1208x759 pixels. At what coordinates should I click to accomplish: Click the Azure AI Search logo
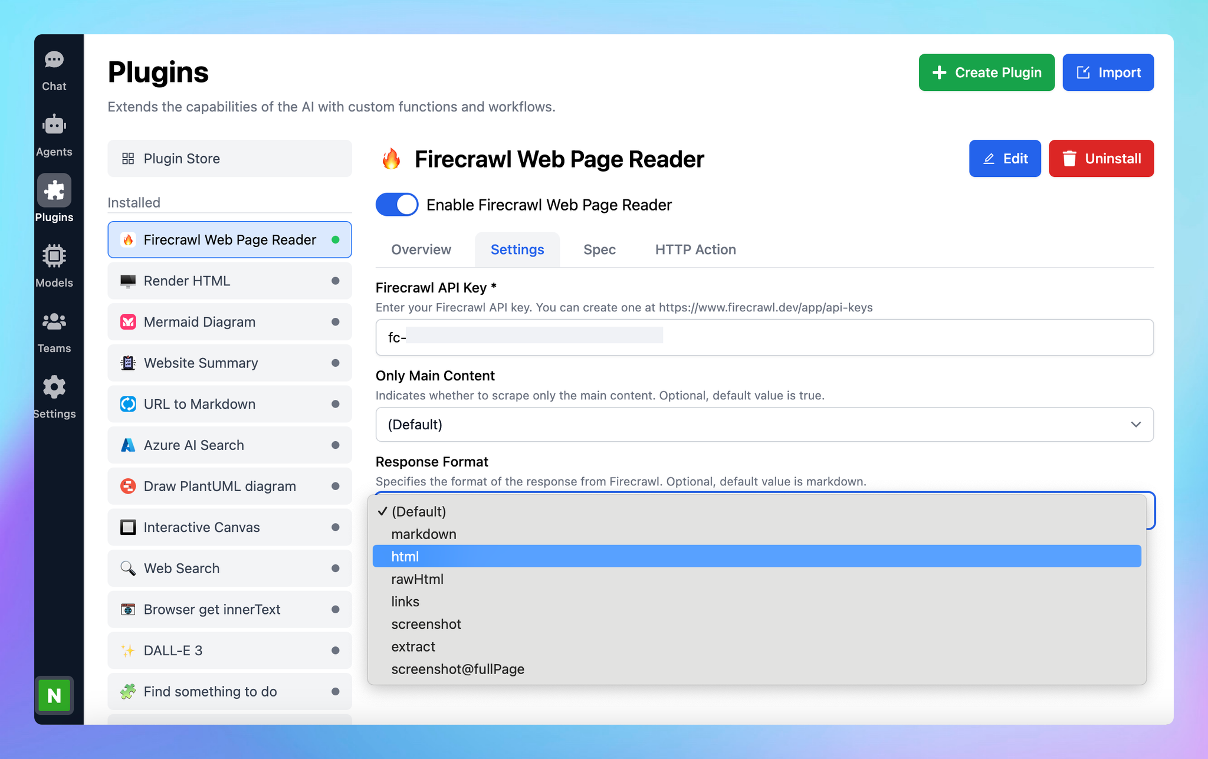[x=128, y=445]
